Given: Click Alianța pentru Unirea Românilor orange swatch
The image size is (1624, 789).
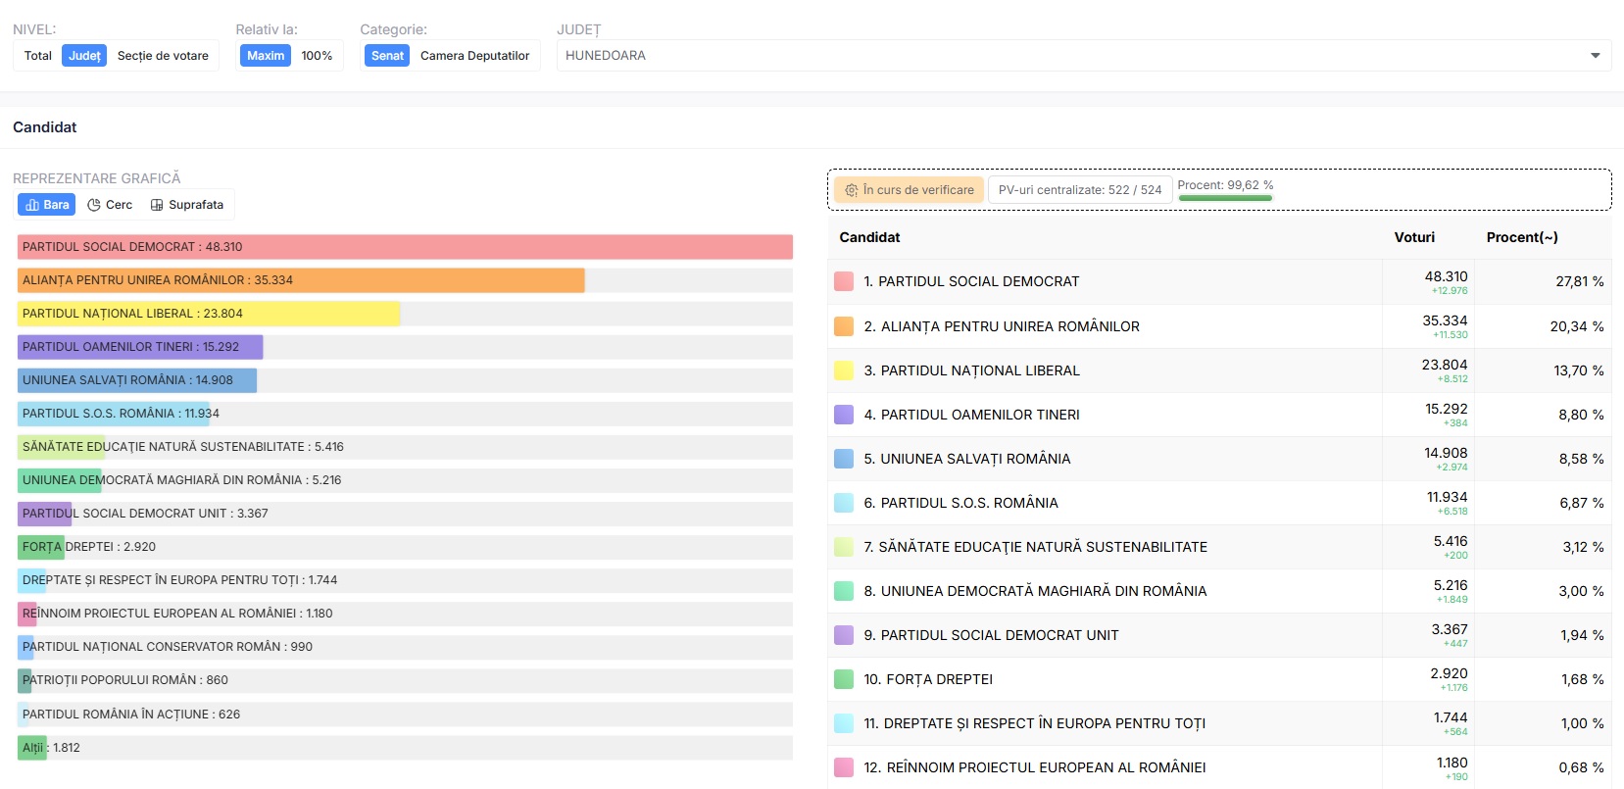Looking at the screenshot, I should pos(843,326).
